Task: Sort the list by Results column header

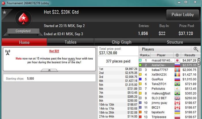Action: (190, 55)
